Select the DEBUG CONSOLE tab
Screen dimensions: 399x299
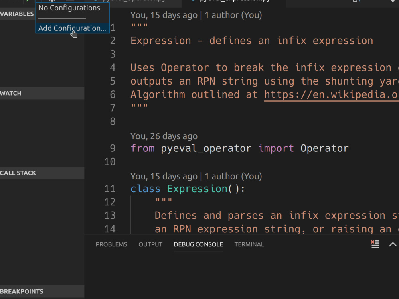[198, 244]
